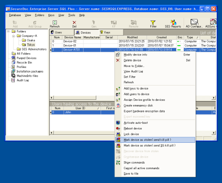Image resolution: width=222 pixels, height=183 pixels.
Task: Open the Tools menu
Action: click(72, 15)
